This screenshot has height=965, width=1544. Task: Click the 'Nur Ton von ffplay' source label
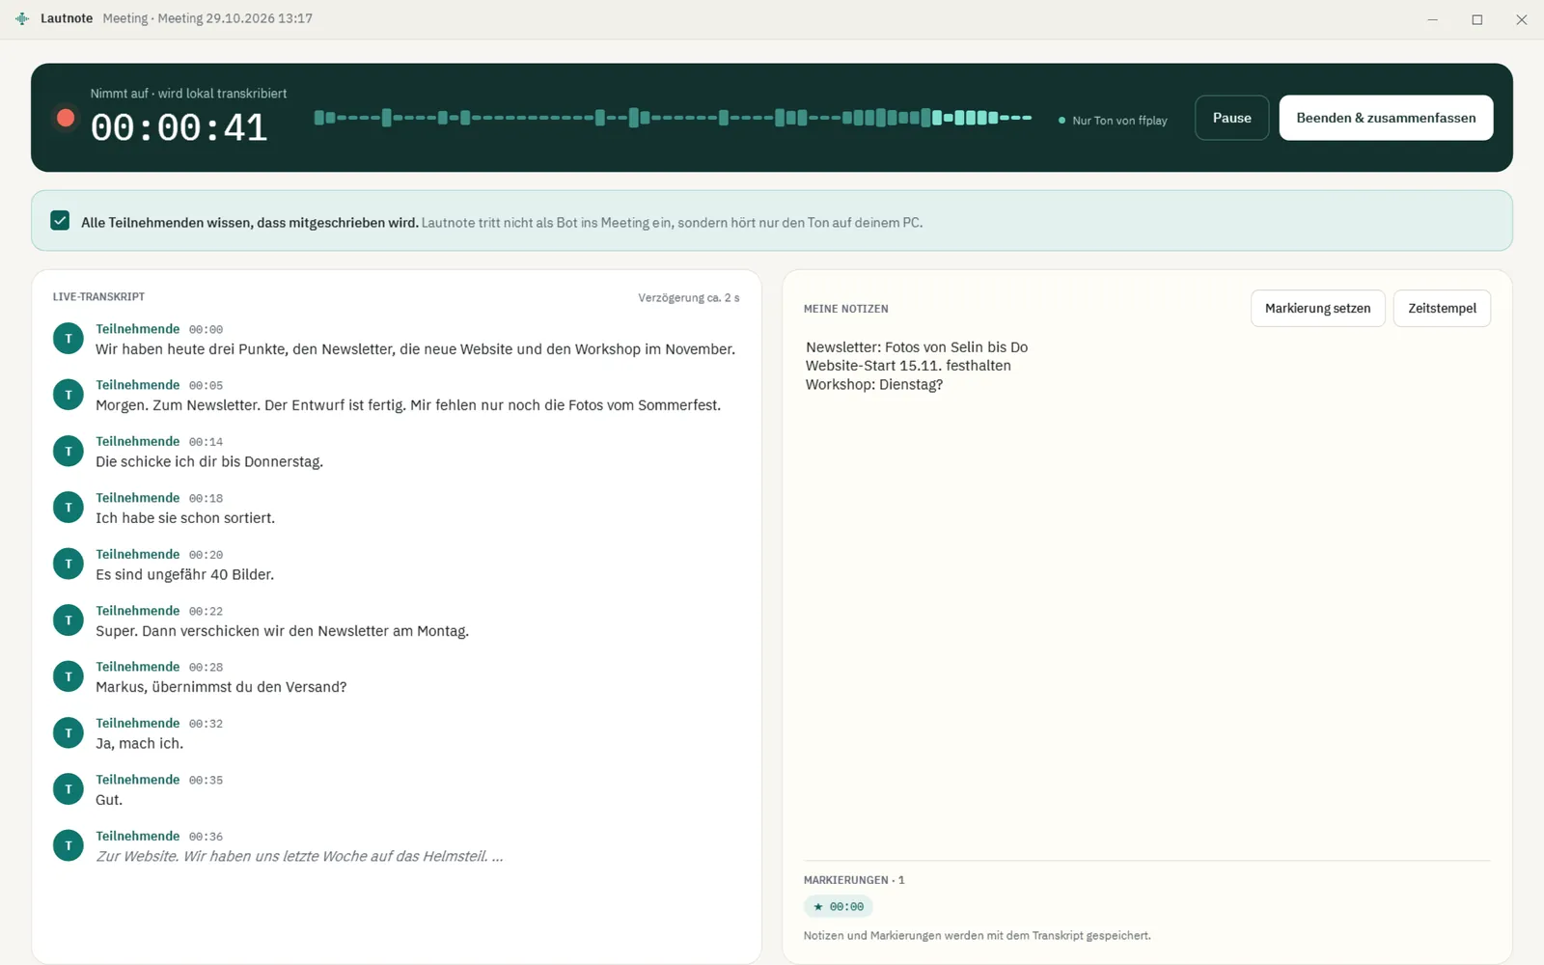(x=1119, y=121)
